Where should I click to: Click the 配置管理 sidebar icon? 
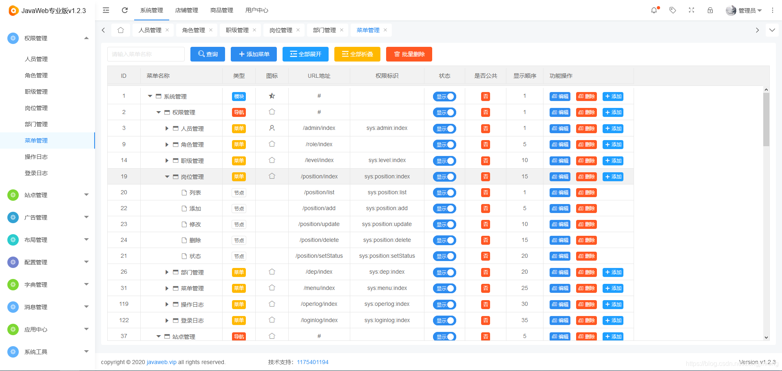13,262
